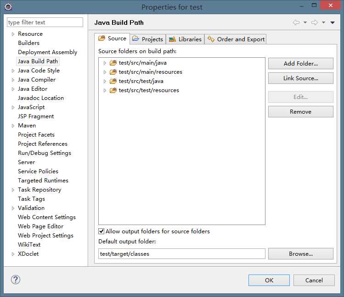
Task: Expand the Maven preferences category
Action: 13,126
